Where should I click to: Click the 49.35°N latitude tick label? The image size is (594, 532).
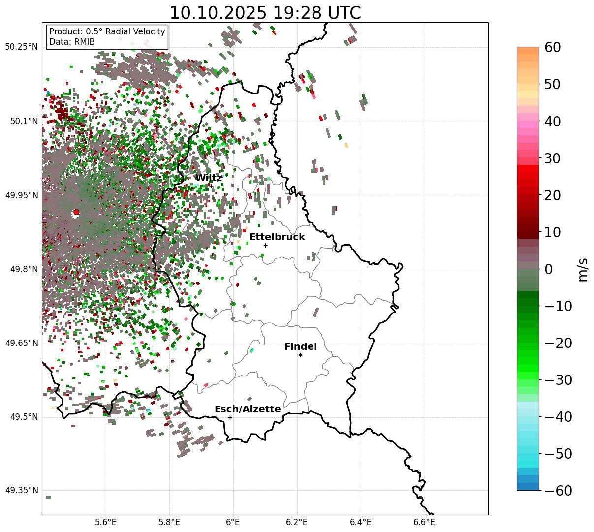21,490
